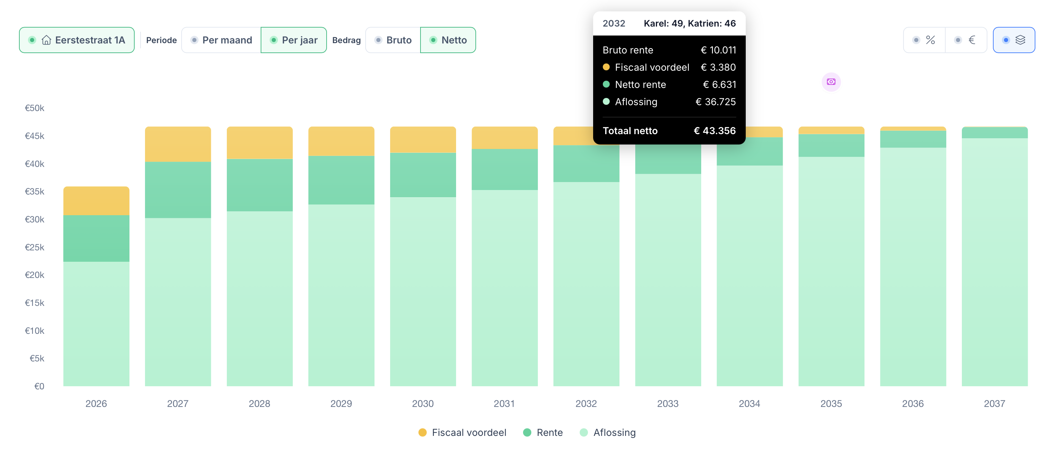Image resolution: width=1053 pixels, height=449 pixels.
Task: Click the percent symbol icon
Action: coord(930,40)
